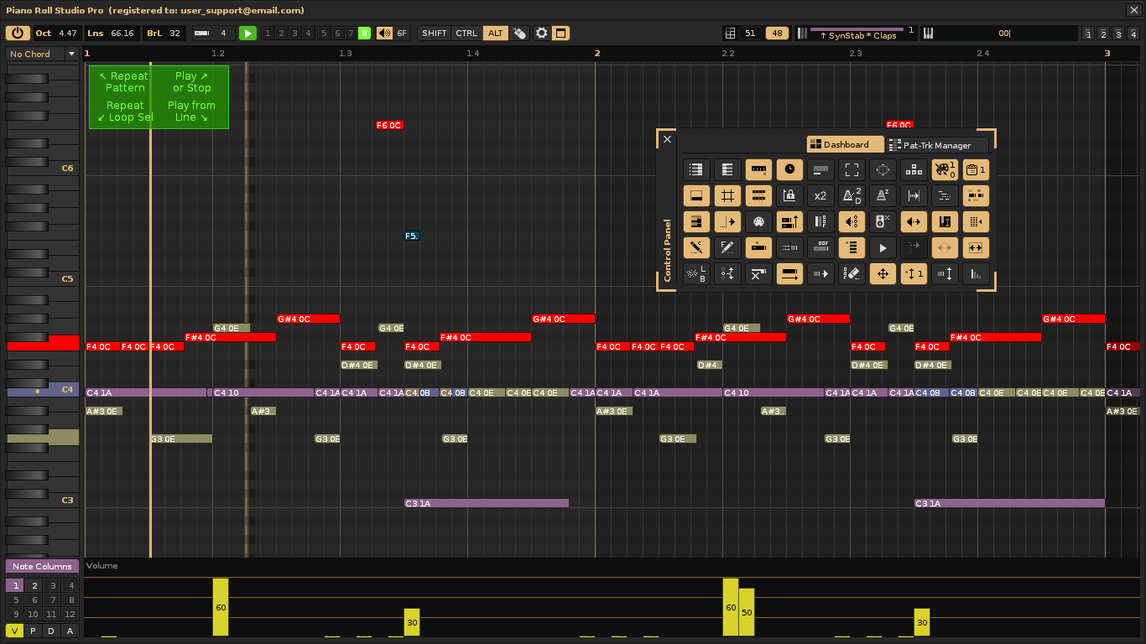Toggle the power button in the toolbar
Screen dimensions: 1146x644
tap(18, 34)
